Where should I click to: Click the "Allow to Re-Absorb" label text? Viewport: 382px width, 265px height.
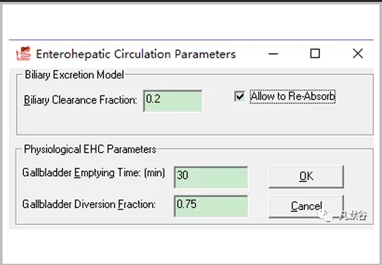coord(292,97)
